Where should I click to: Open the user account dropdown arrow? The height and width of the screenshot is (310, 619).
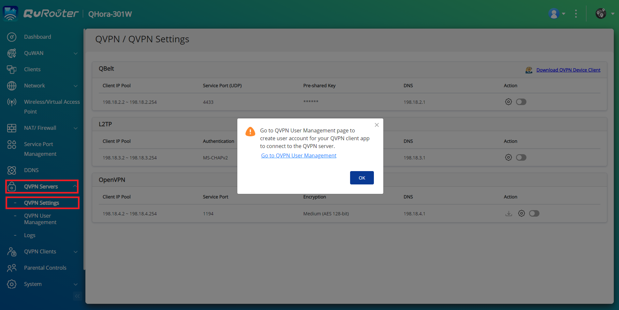click(564, 14)
